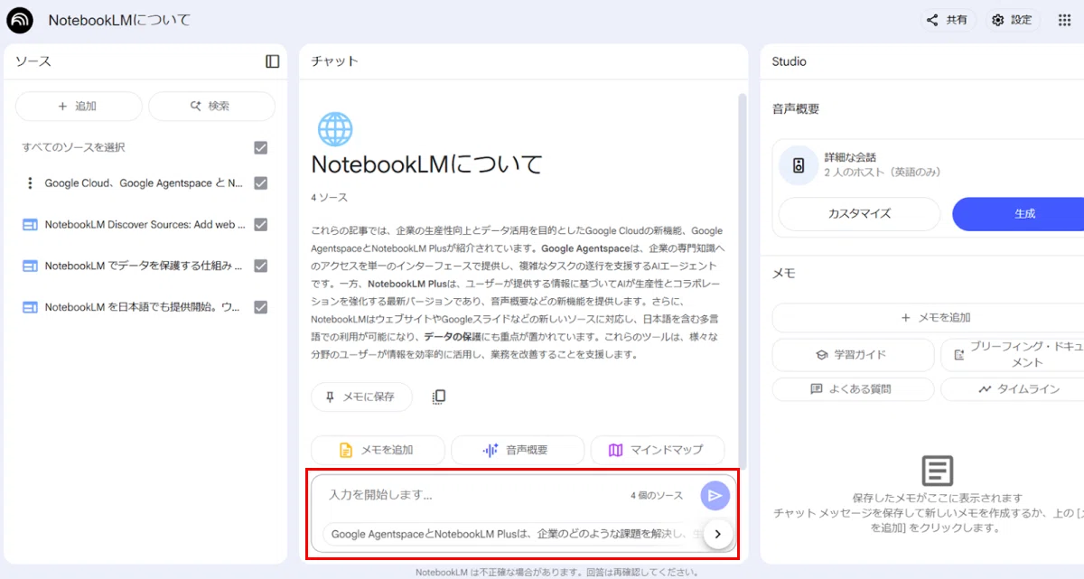Screen dimensions: 1084x579
Task: Click カスタマイズ for audio overview
Action: pyautogui.click(x=860, y=214)
